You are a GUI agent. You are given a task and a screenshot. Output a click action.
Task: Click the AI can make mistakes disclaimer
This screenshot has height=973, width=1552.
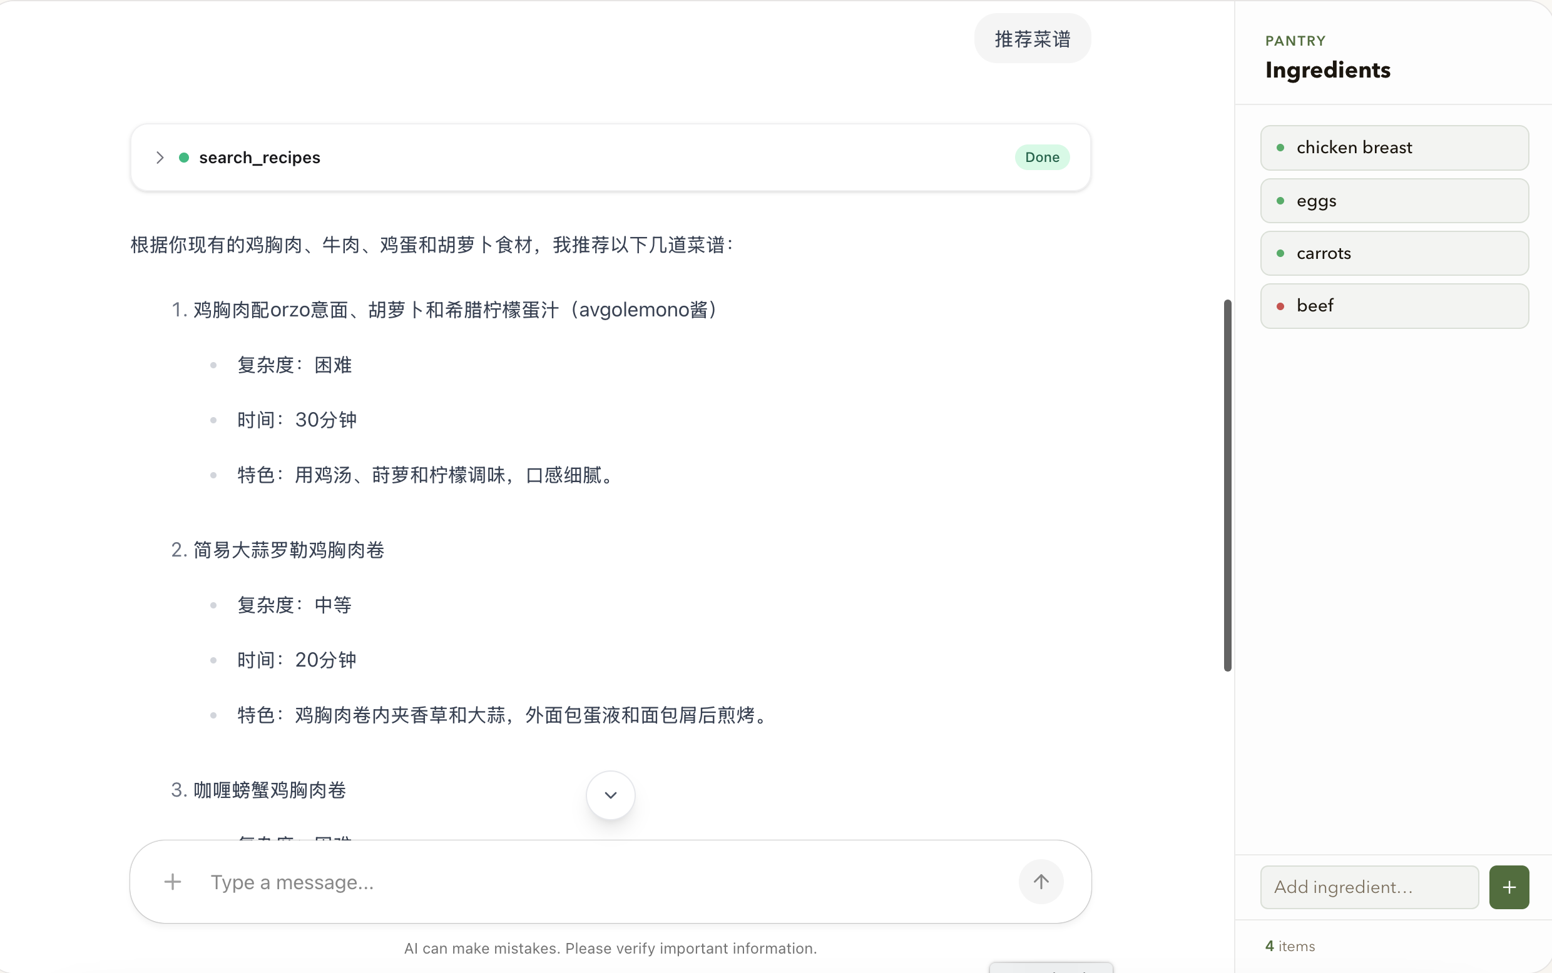[x=610, y=949]
